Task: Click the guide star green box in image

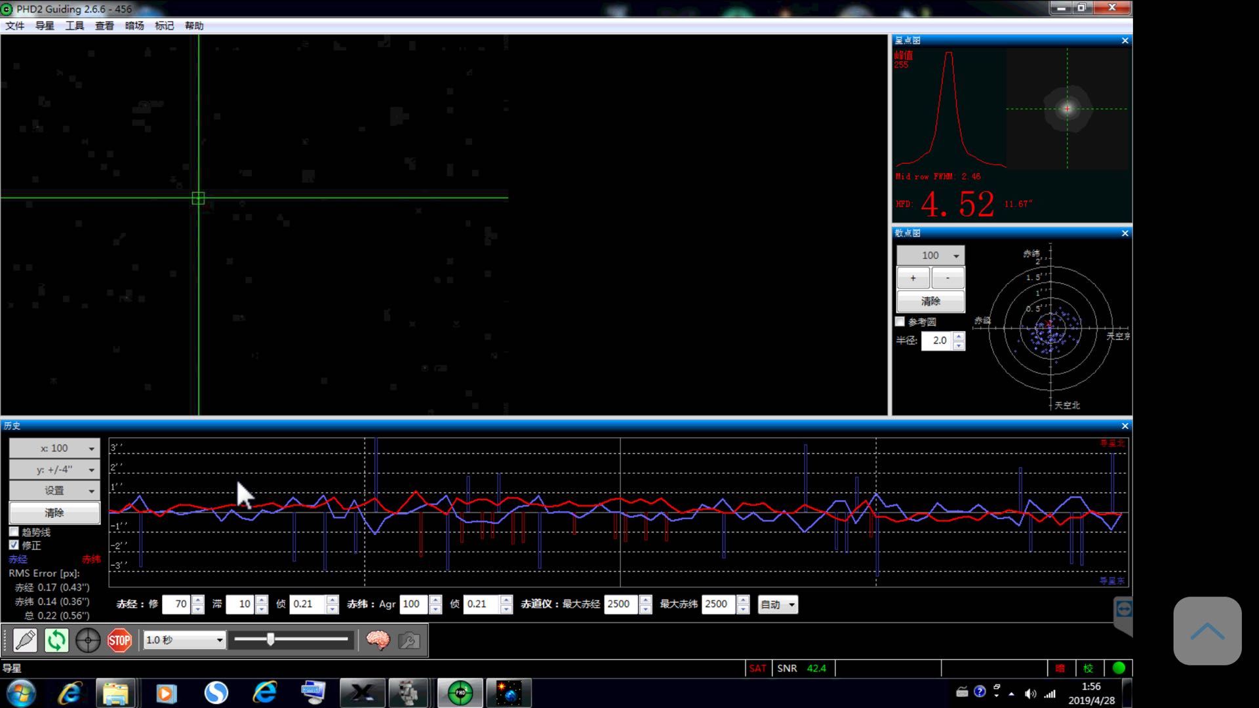Action: coord(198,198)
